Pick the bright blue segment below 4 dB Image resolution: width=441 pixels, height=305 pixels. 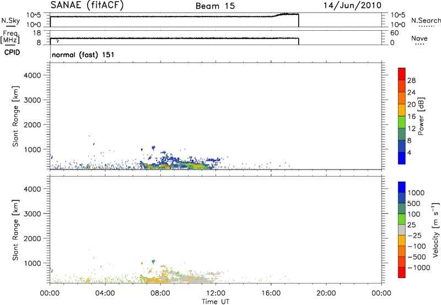402,158
